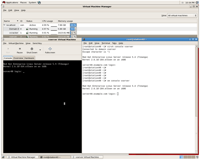Open the Terminal menu in terminal window
The width and height of the screenshot is (200, 160).
[x=106, y=43]
